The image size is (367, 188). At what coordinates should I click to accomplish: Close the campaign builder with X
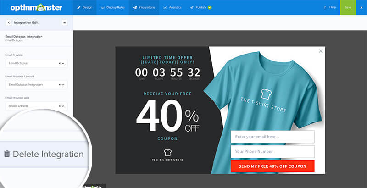point(361,7)
